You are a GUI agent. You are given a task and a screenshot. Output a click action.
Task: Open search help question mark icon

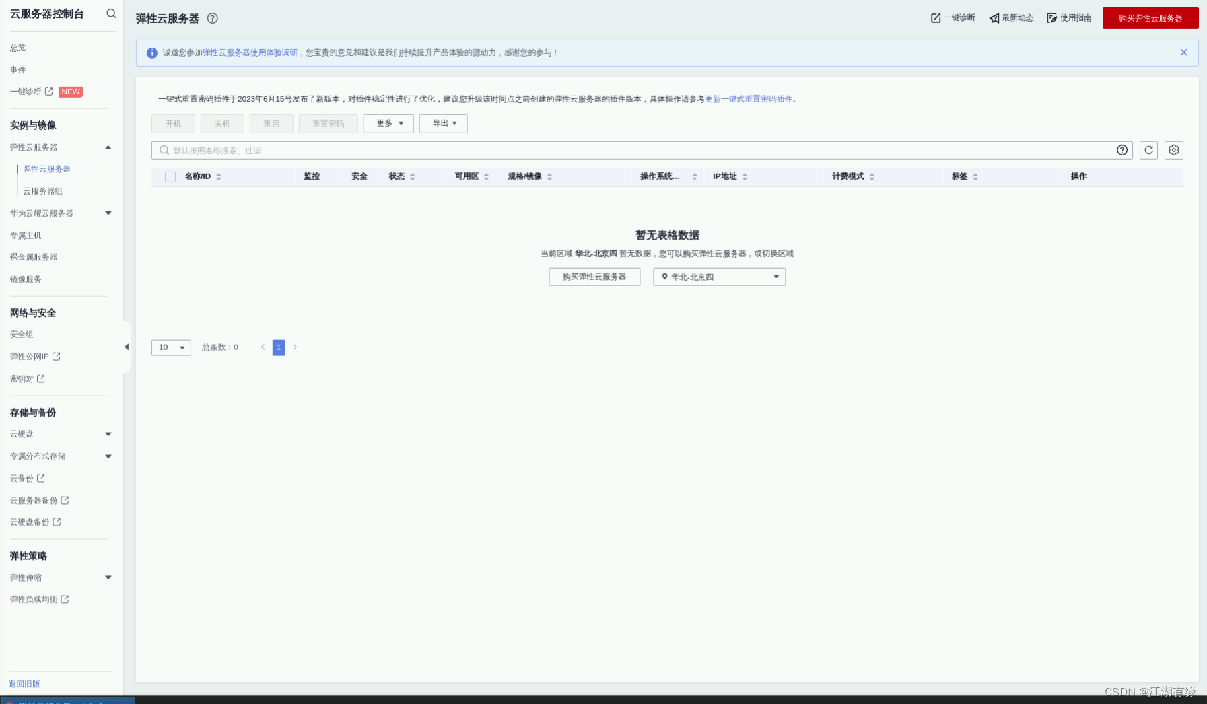[x=1122, y=150]
